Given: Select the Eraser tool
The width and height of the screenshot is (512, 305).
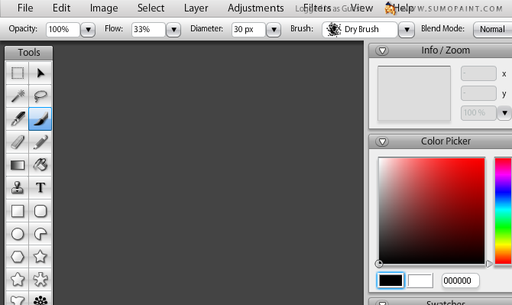Looking at the screenshot, I should tap(18, 142).
